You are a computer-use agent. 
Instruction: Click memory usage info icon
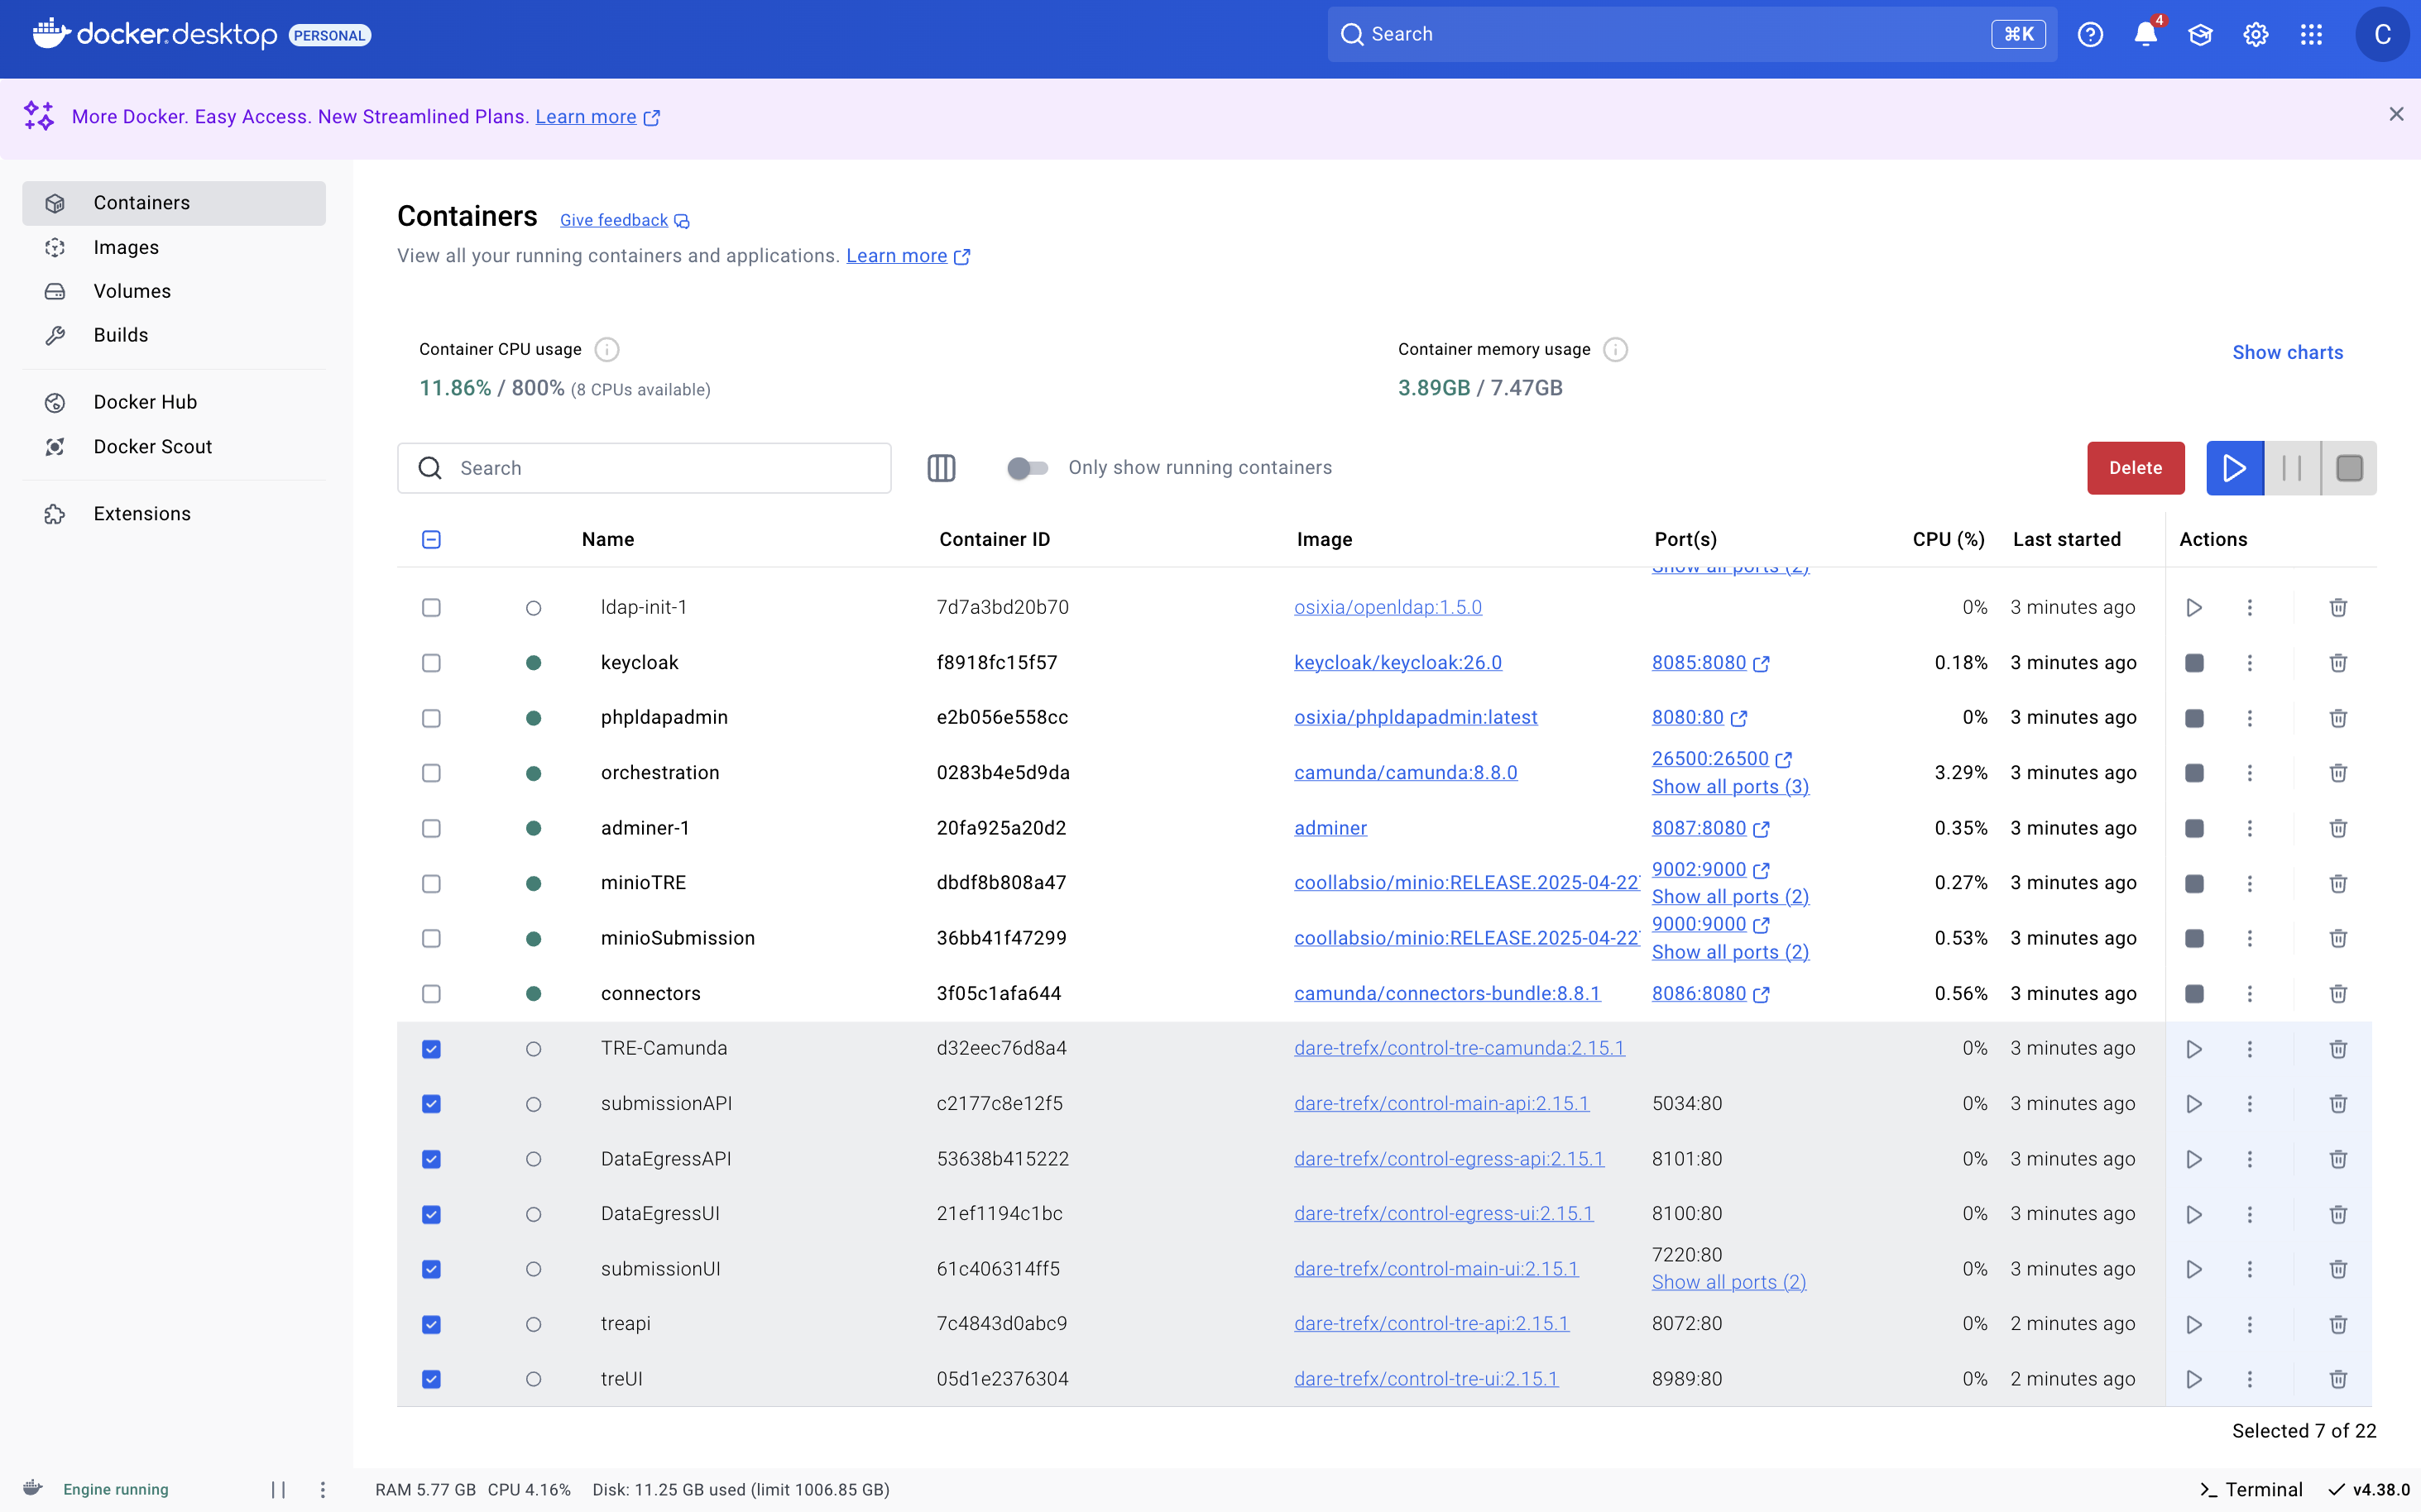[x=1614, y=349]
